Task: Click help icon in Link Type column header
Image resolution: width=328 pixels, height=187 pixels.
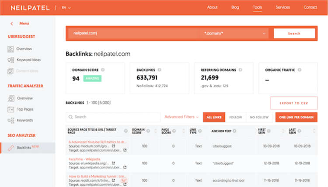Action: (x=200, y=131)
